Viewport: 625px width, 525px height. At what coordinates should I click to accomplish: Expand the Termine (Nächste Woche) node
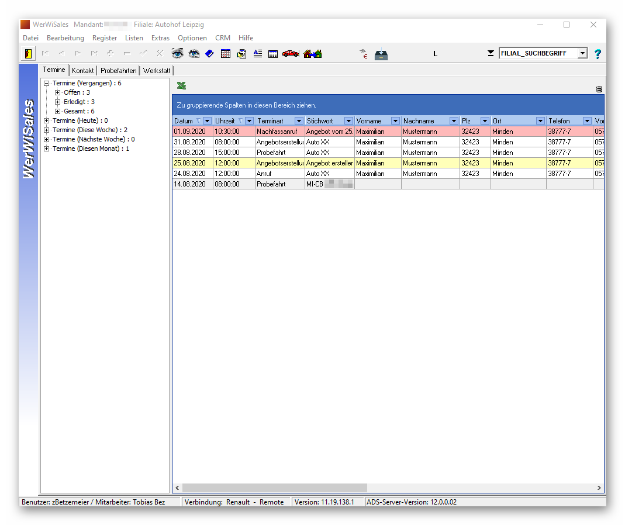click(47, 139)
